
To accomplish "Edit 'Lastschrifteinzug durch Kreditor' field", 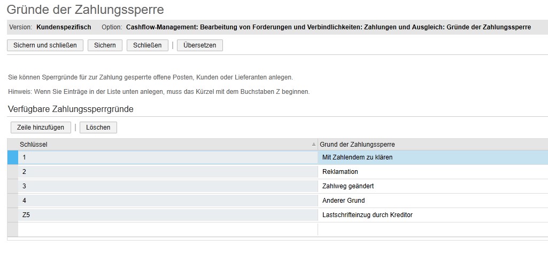I will [432, 215].
